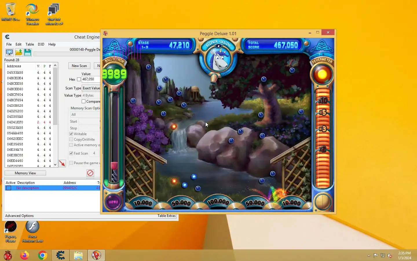This screenshot has width=417, height=261.
Task: Click the address list scrollbar up arrow
Action: tap(55, 66)
